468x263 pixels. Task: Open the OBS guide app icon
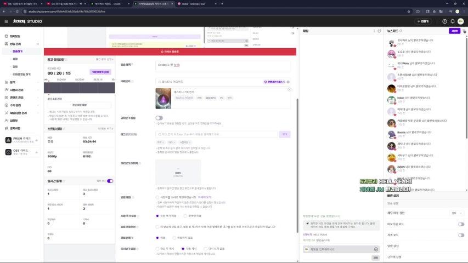[x=8, y=152]
